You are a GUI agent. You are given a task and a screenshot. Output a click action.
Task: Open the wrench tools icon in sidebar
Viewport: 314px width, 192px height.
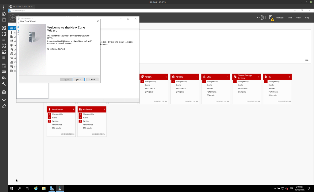4,84
